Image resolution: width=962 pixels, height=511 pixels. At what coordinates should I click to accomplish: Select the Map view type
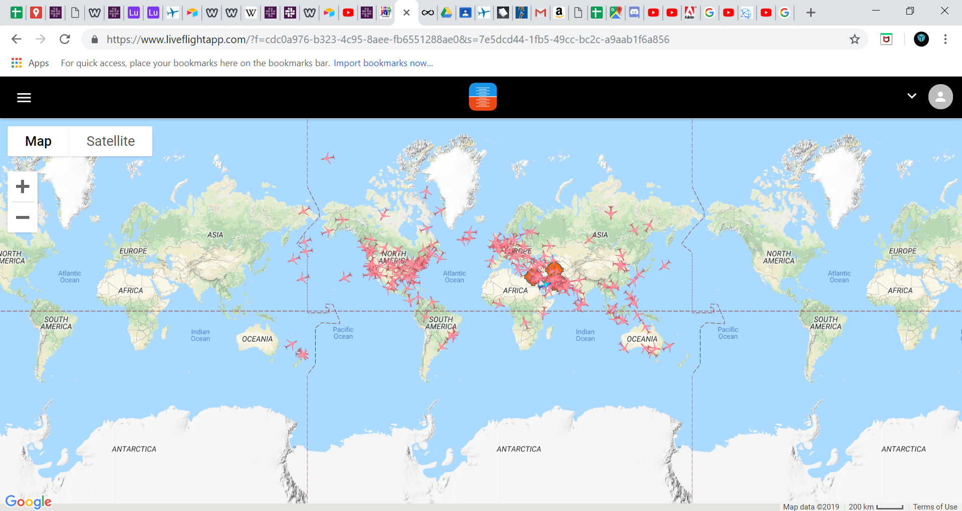pos(38,141)
